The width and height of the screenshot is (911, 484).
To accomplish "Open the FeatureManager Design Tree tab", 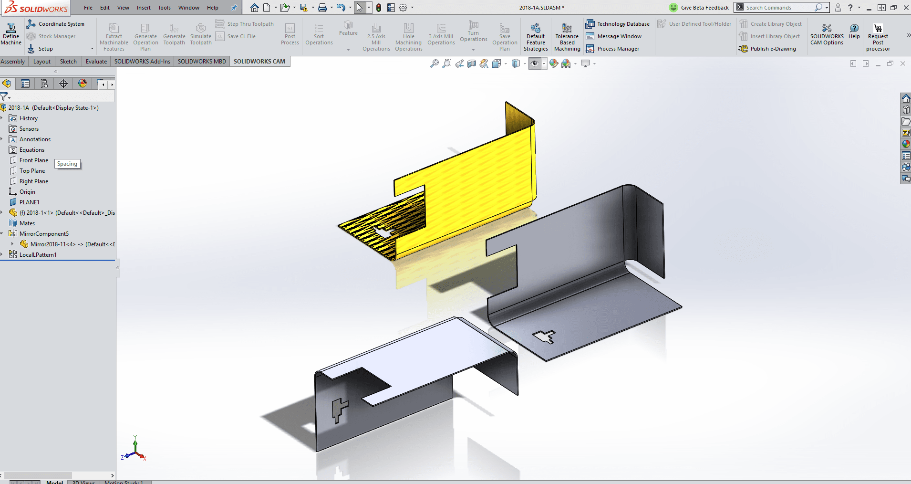I will tap(7, 84).
